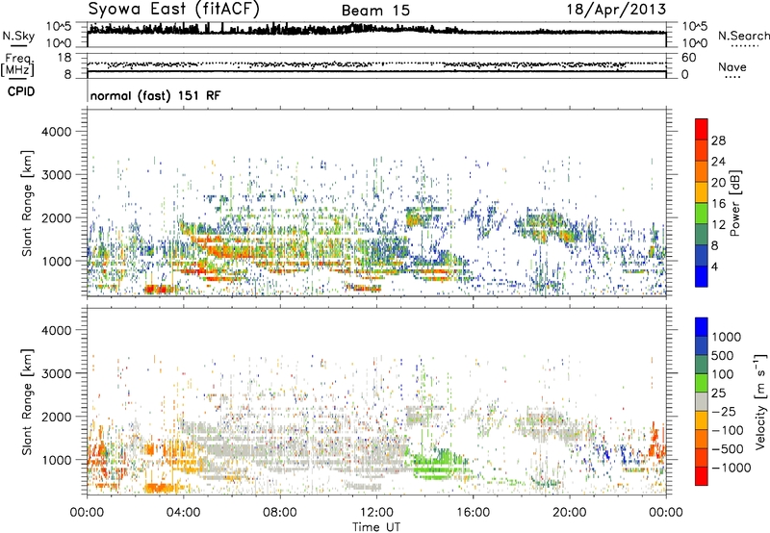Image resolution: width=770 pixels, height=533 pixels.
Task: Click the 'CPID' row label
Action: [x=20, y=91]
